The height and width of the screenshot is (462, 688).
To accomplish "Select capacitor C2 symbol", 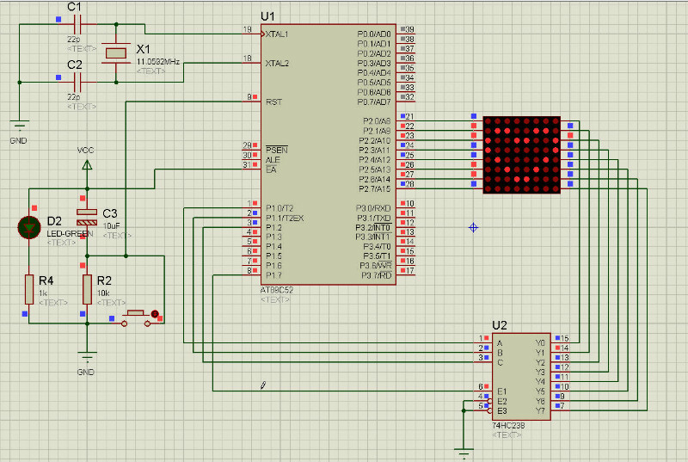I will (77, 82).
